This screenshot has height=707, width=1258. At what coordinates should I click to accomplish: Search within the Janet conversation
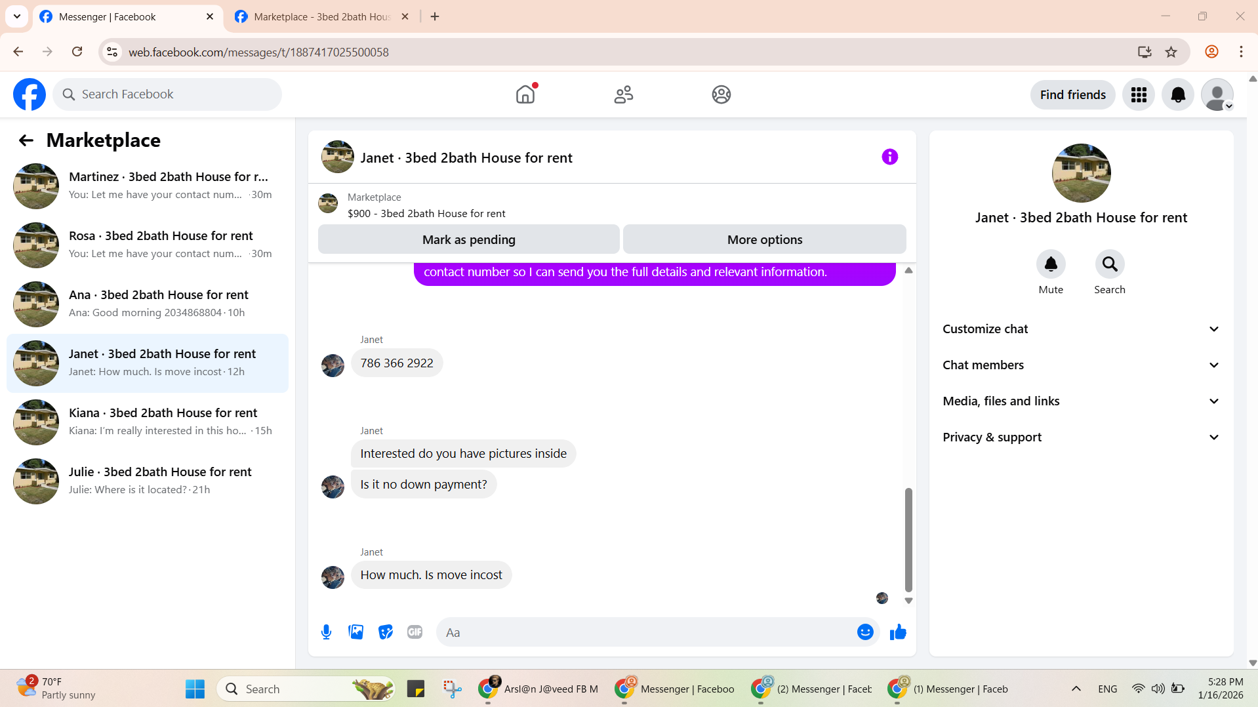1110,264
